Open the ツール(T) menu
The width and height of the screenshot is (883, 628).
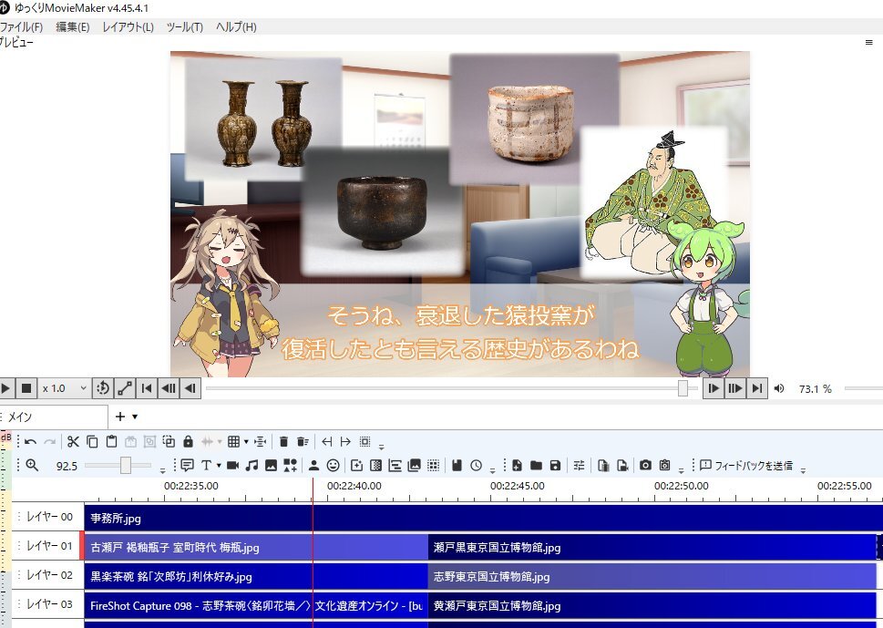[x=184, y=27]
